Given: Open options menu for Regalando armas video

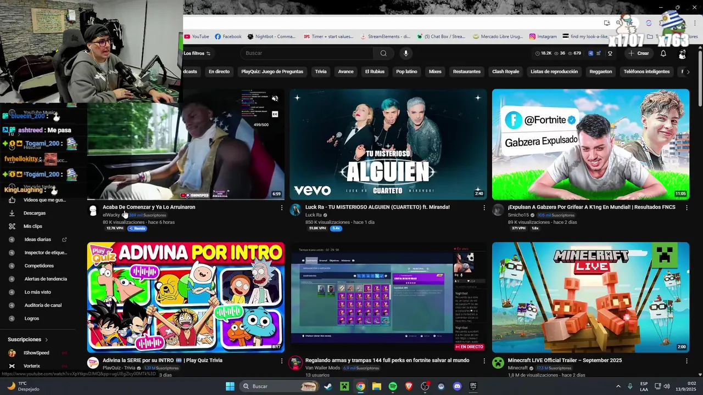Looking at the screenshot, I should (484, 360).
